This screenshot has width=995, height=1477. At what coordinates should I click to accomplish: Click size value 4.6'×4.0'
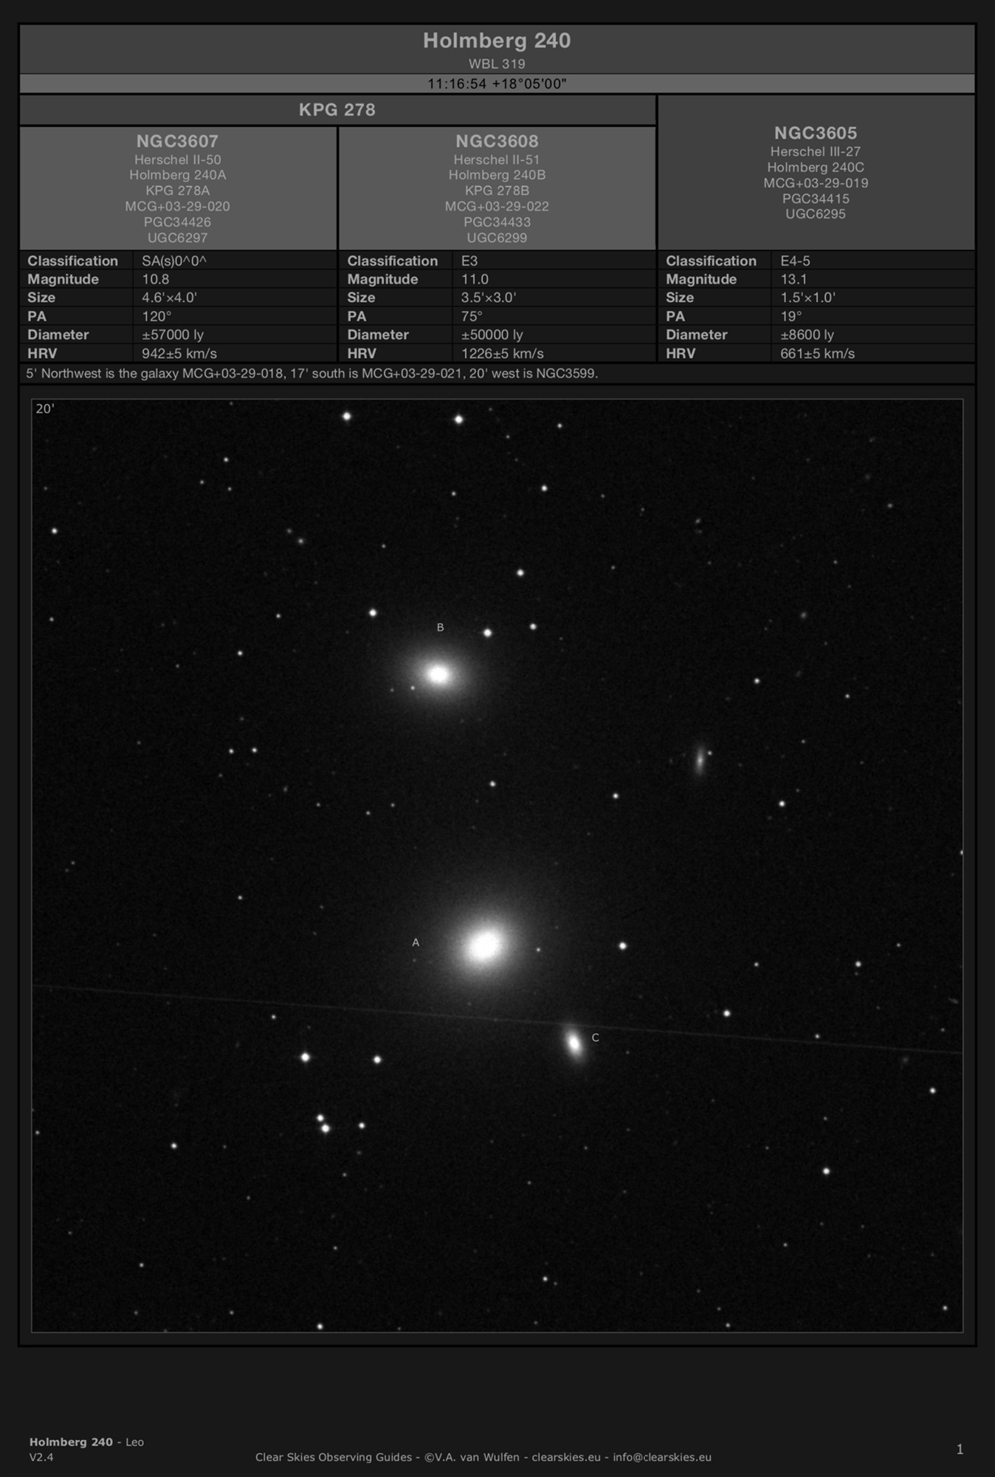click(169, 298)
